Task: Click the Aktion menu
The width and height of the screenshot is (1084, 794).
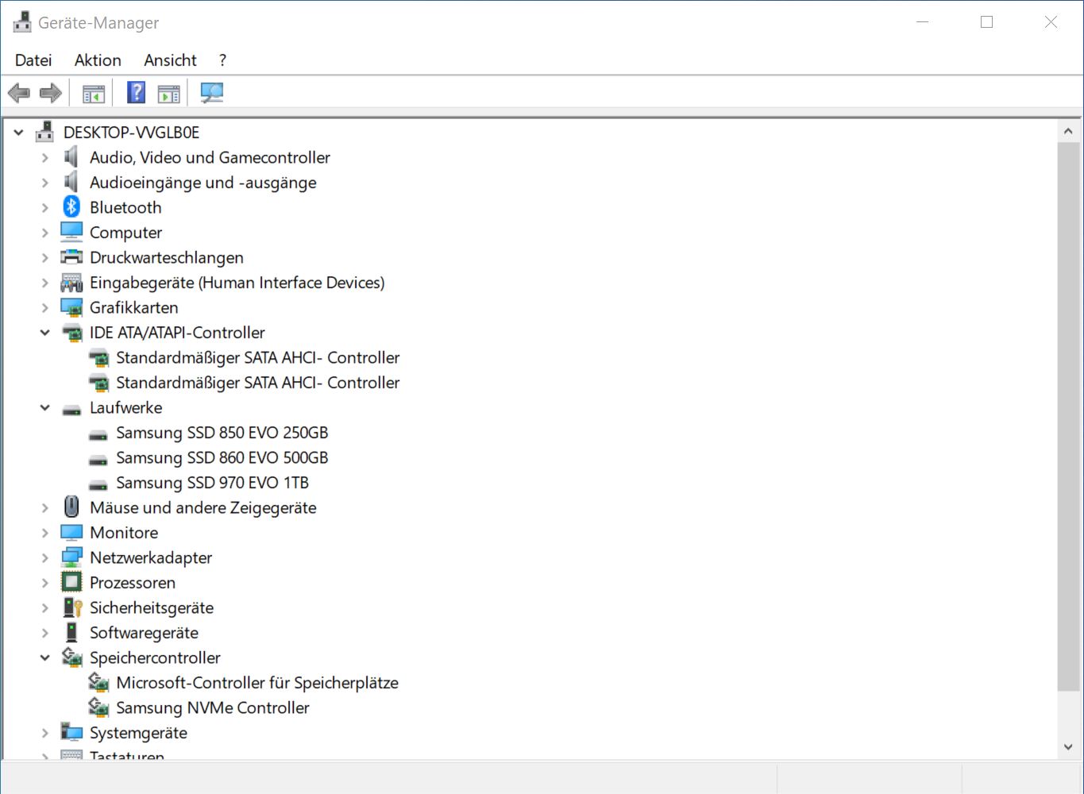Action: (x=97, y=60)
